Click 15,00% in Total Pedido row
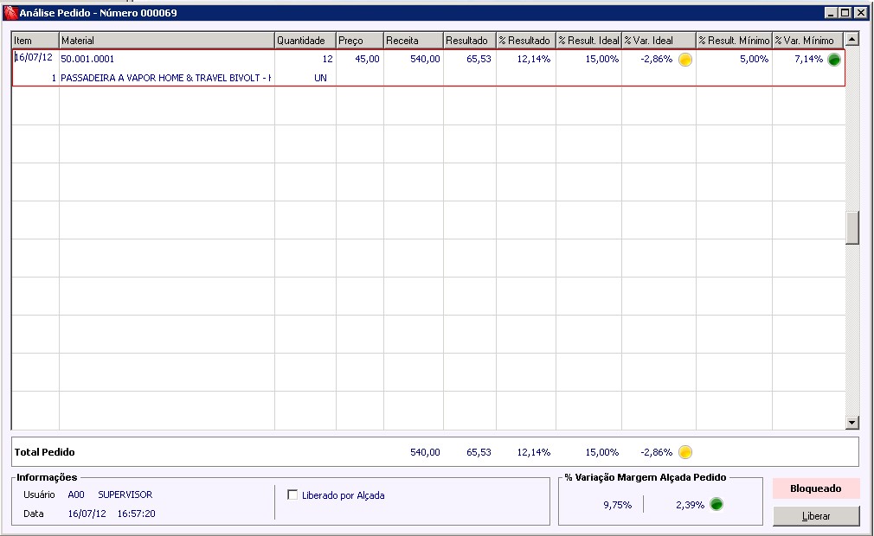 coord(602,452)
